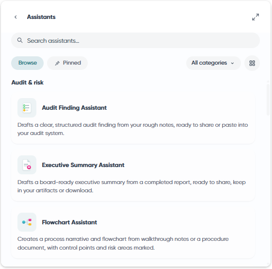Click the Executive Summary Assistant document icon
Screen dimensions: 272x269
tap(27, 165)
